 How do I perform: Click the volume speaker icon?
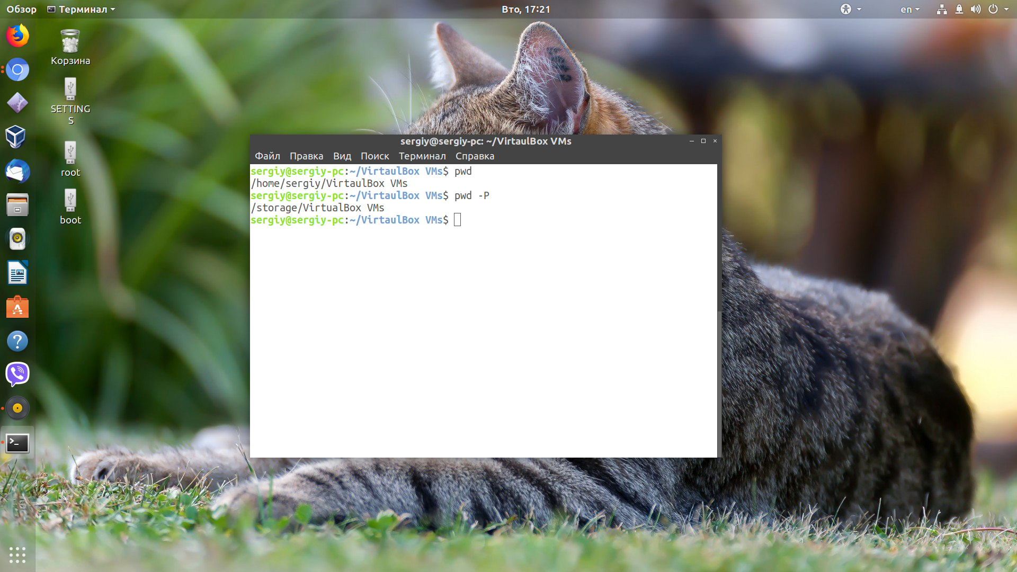[x=976, y=9]
